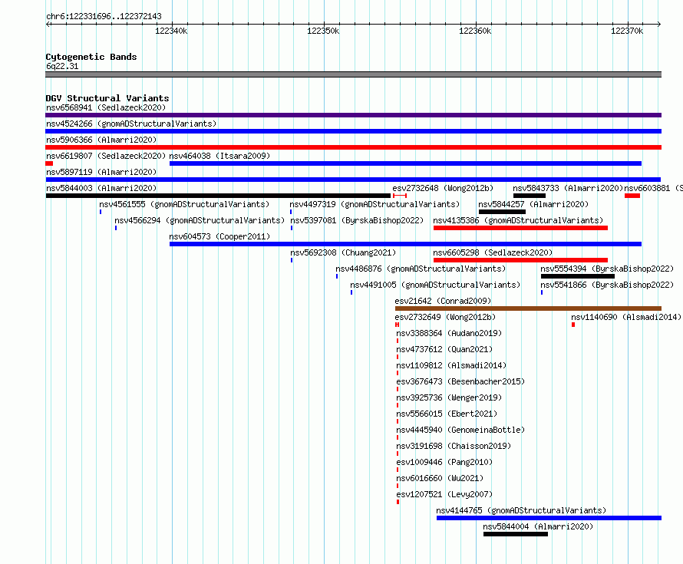Select the nsv4445940 (GenomeinaBottle) label

(x=460, y=430)
